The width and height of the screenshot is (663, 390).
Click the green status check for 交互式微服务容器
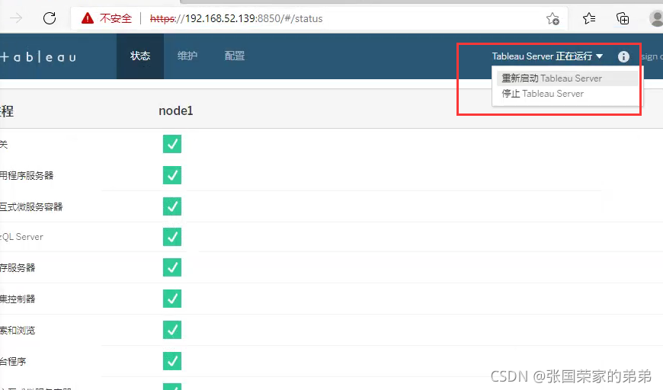point(172,206)
